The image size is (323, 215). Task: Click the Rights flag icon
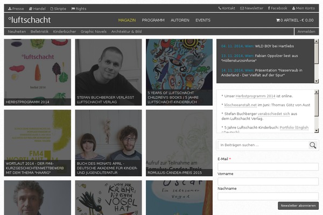[x=73, y=9]
